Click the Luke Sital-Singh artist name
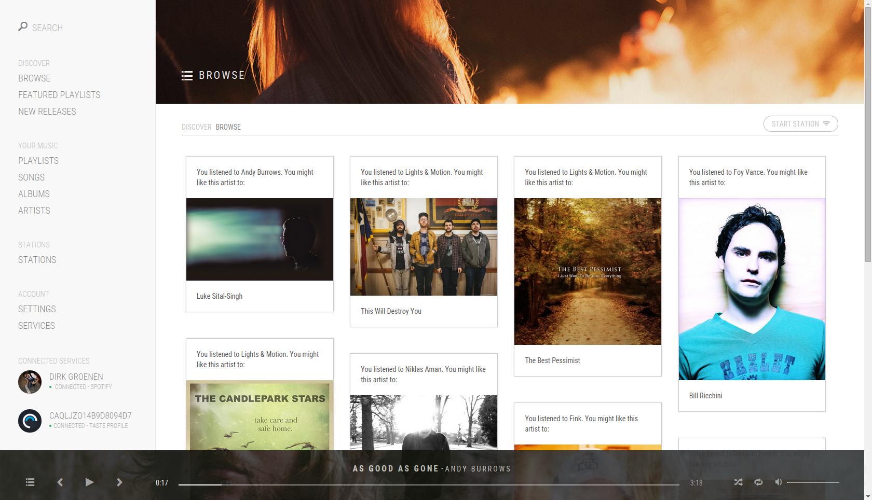 pyautogui.click(x=220, y=296)
